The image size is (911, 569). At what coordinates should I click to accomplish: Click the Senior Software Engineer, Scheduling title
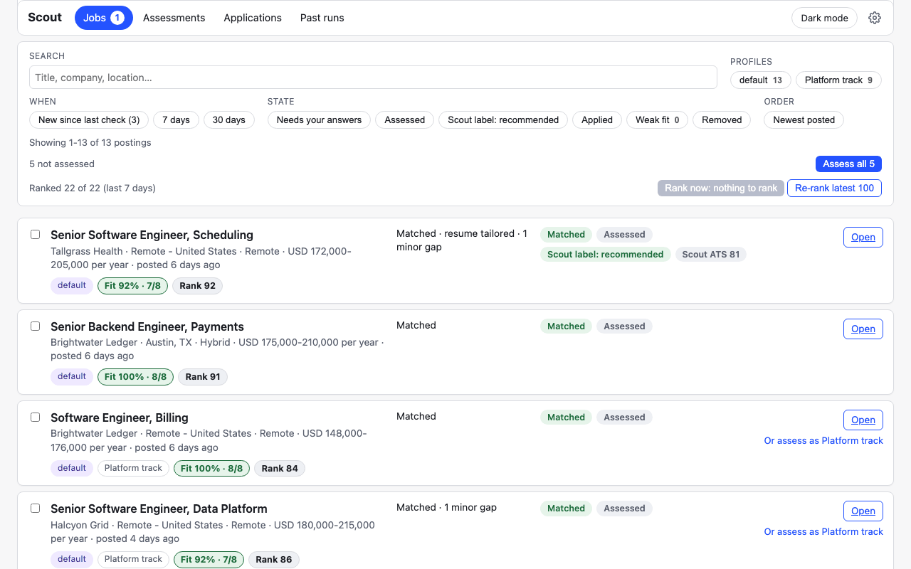pos(152,235)
